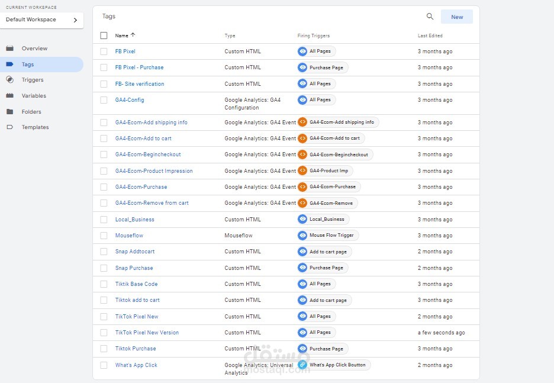Click the Name column header to sort

click(121, 36)
